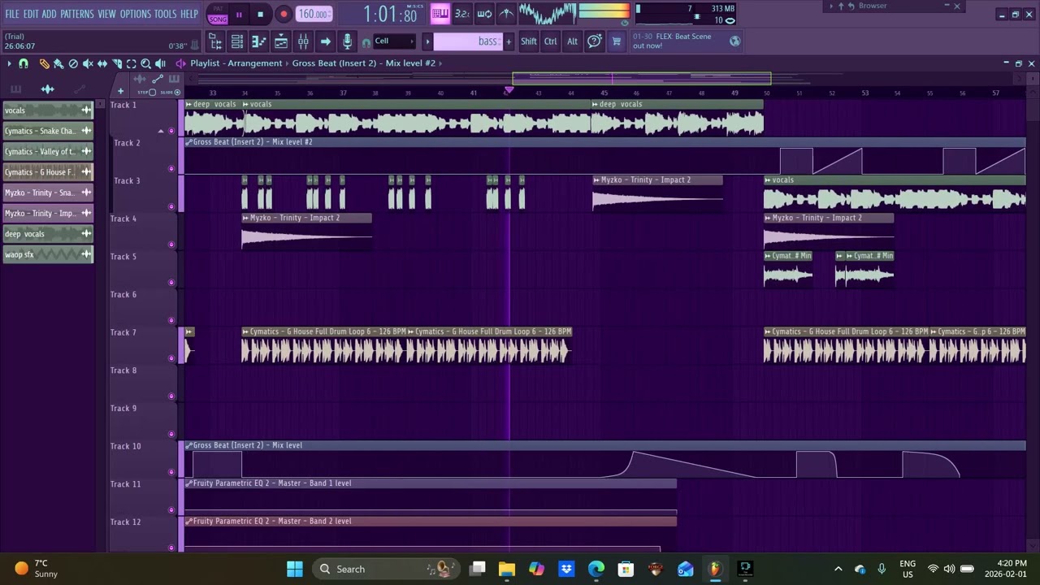Open the help chat icon
The width and height of the screenshot is (1040, 585).
[594, 41]
